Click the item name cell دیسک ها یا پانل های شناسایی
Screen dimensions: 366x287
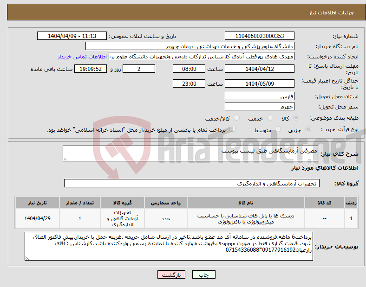(x=246, y=218)
